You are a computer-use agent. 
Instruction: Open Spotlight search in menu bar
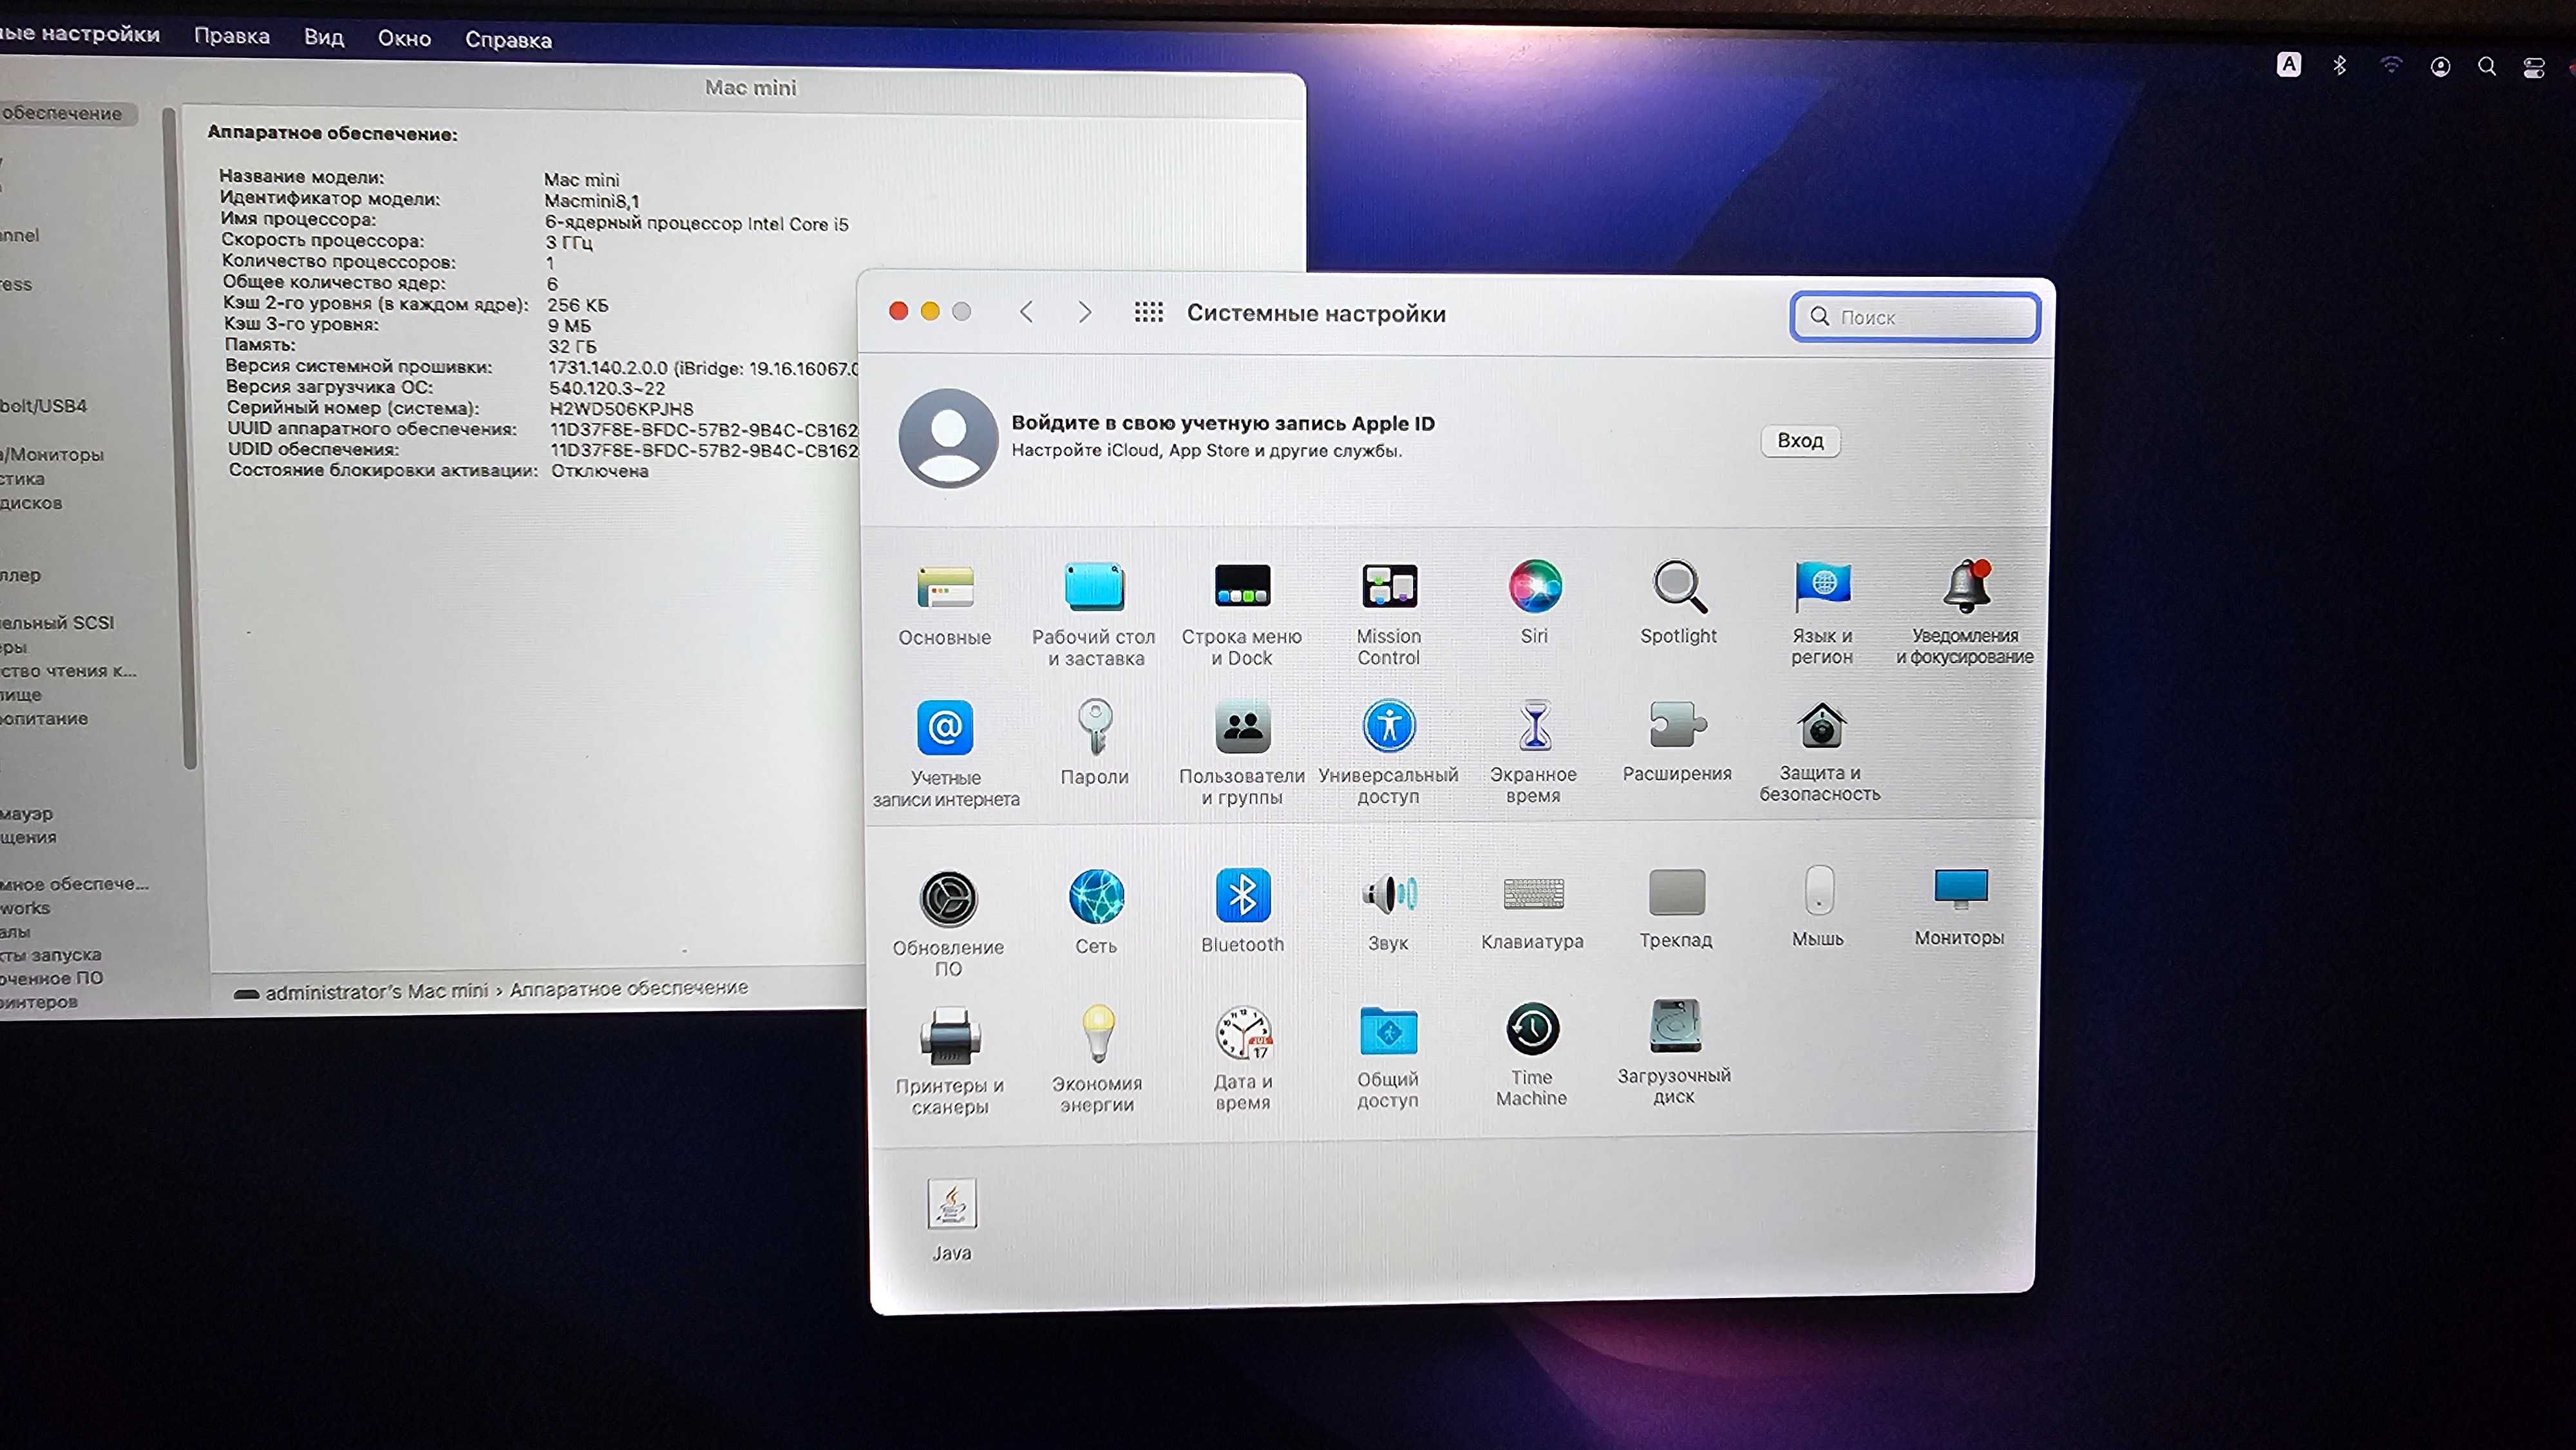pyautogui.click(x=2487, y=66)
